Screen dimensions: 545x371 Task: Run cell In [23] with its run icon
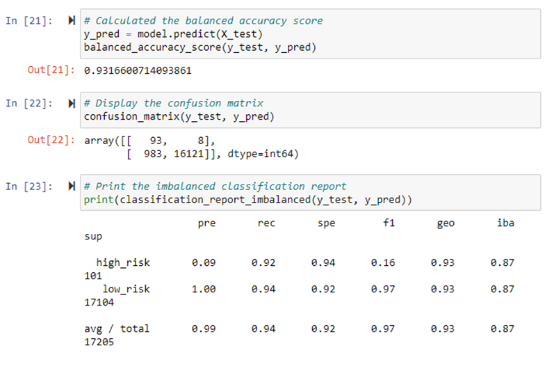point(72,187)
